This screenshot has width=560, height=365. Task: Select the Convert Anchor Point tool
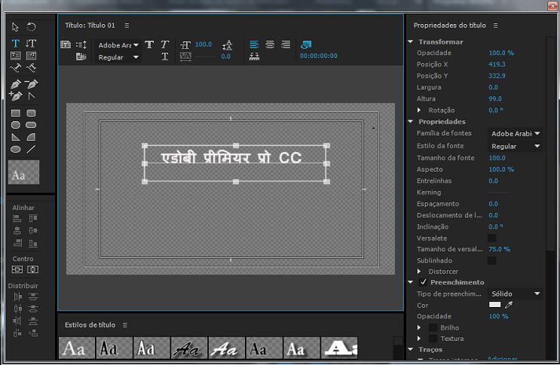tap(32, 96)
